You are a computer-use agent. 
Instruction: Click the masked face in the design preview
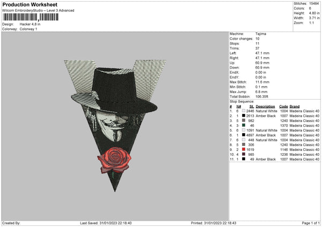[x=112, y=126]
